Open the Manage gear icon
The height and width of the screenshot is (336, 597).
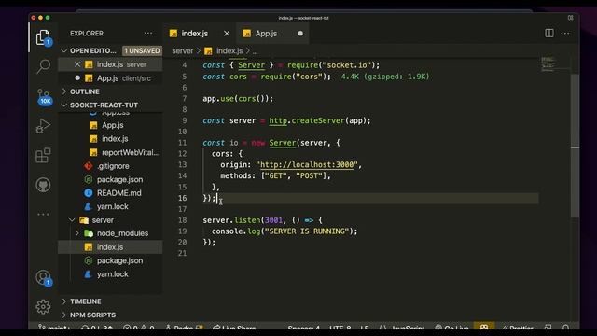click(43, 307)
